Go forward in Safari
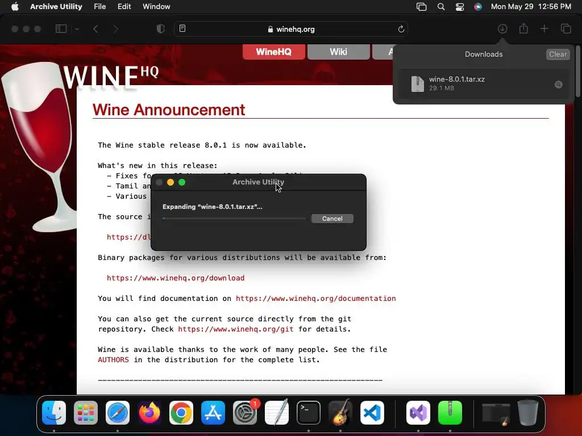 115,29
